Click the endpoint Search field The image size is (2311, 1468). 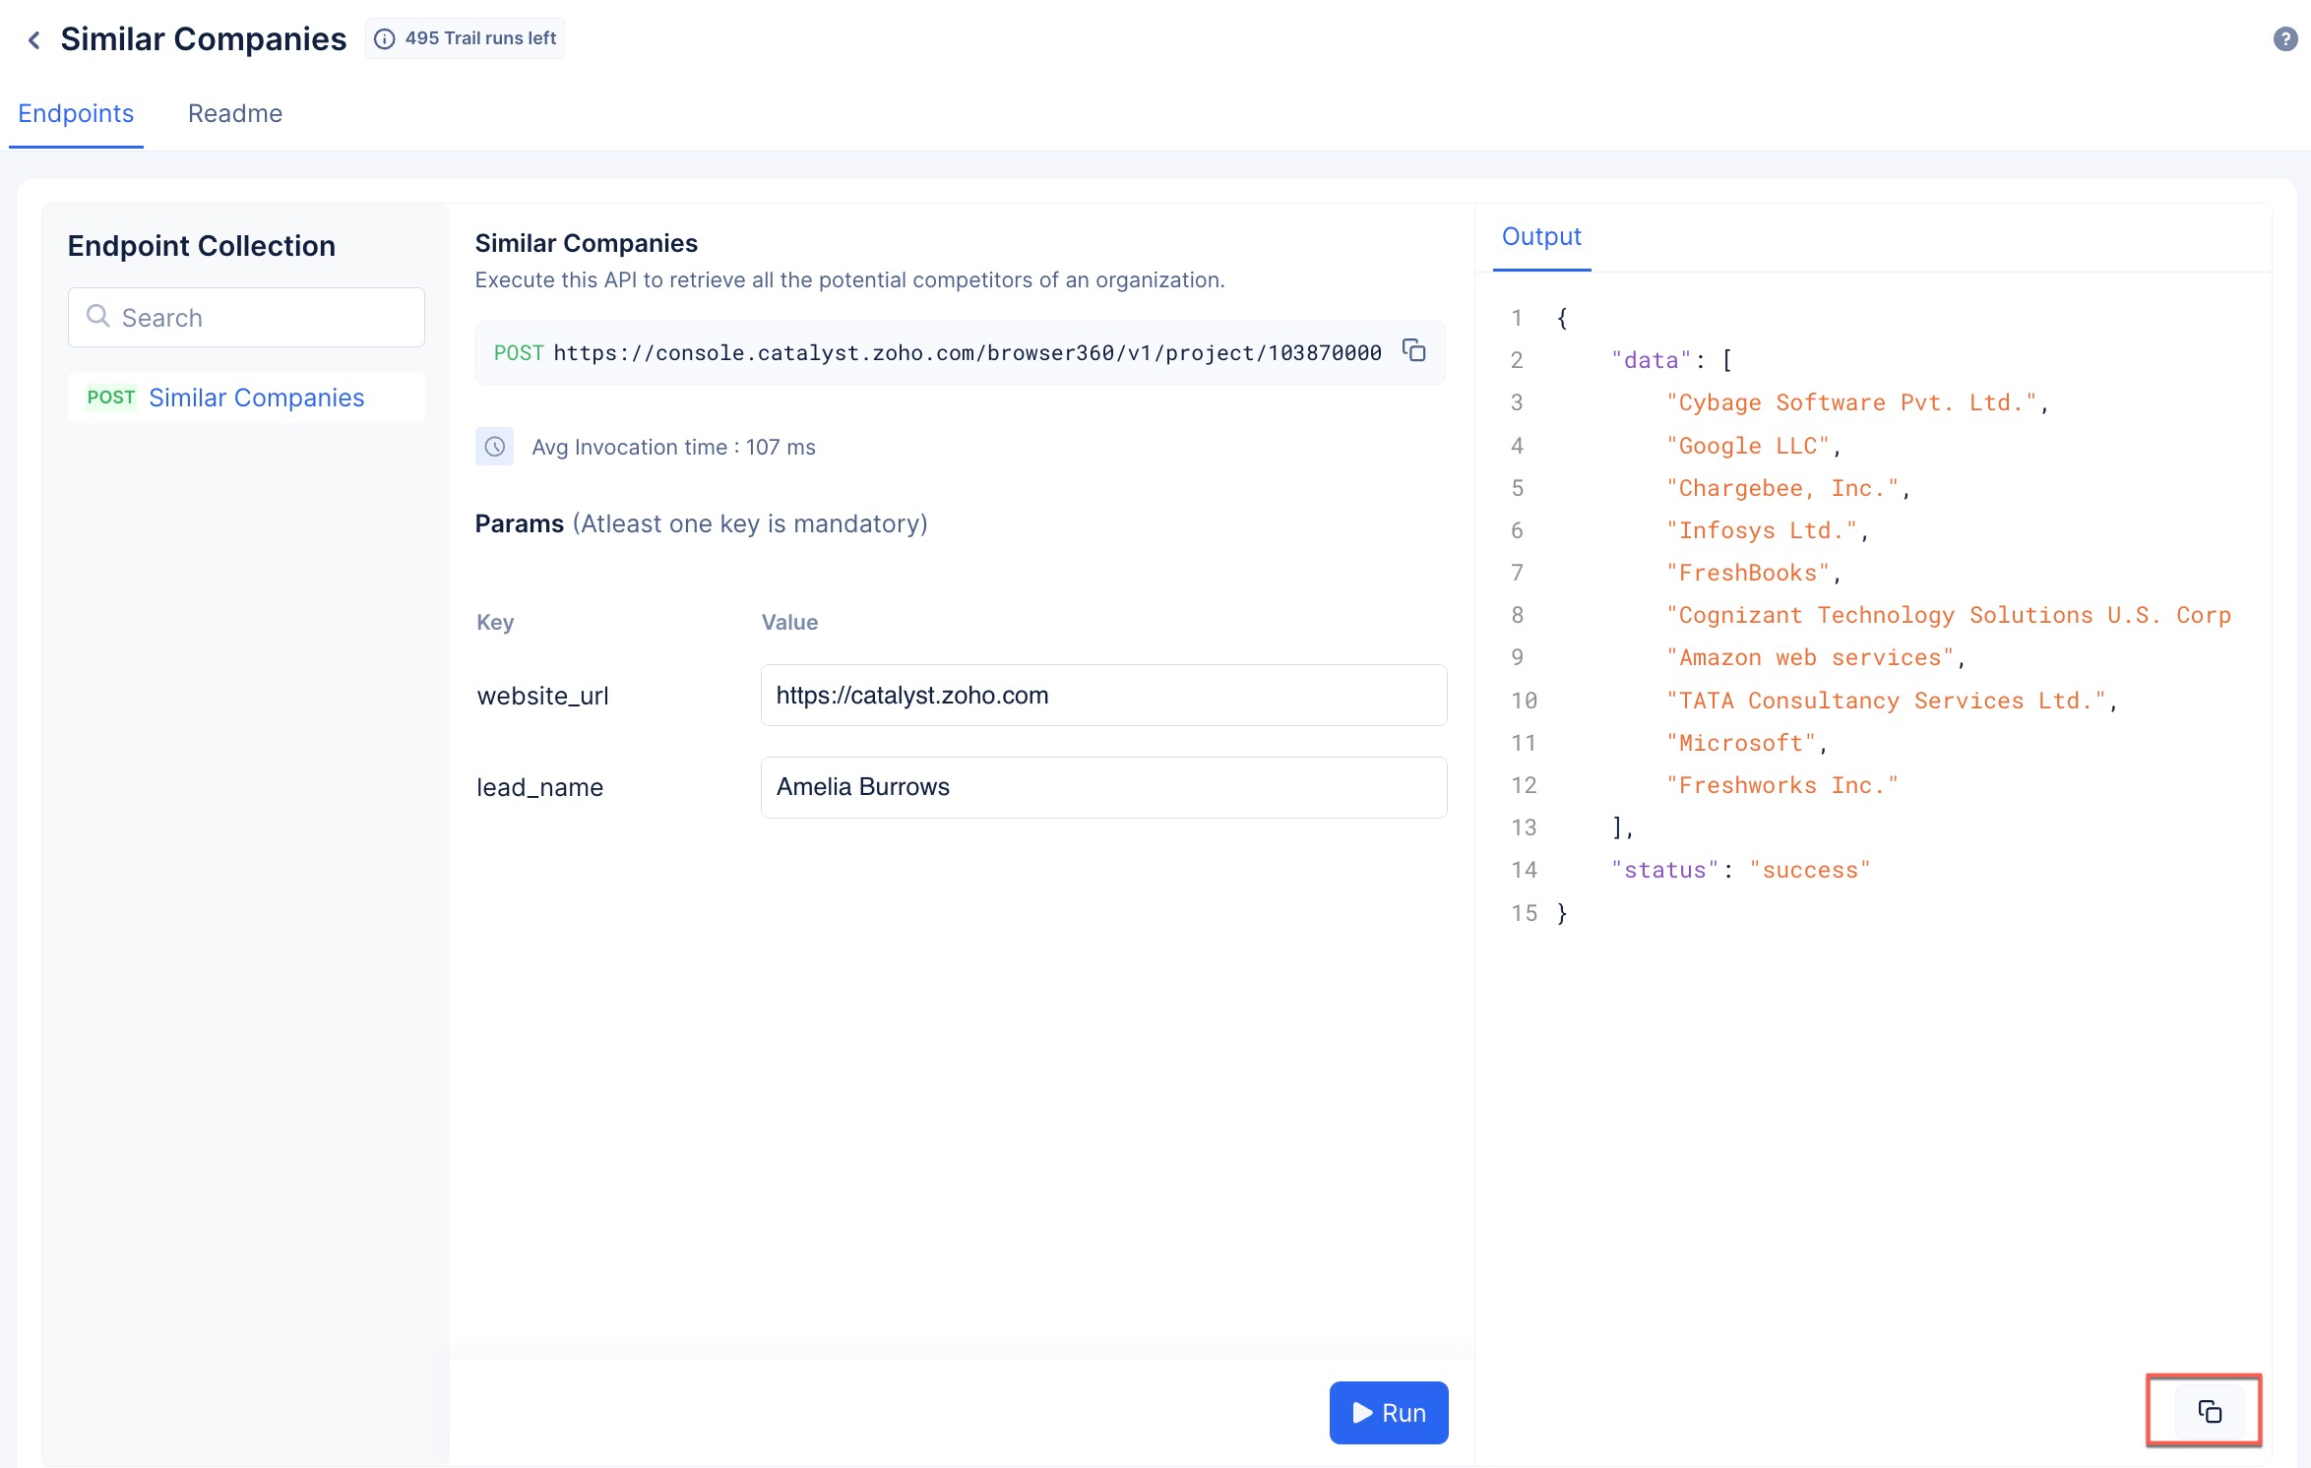point(246,317)
